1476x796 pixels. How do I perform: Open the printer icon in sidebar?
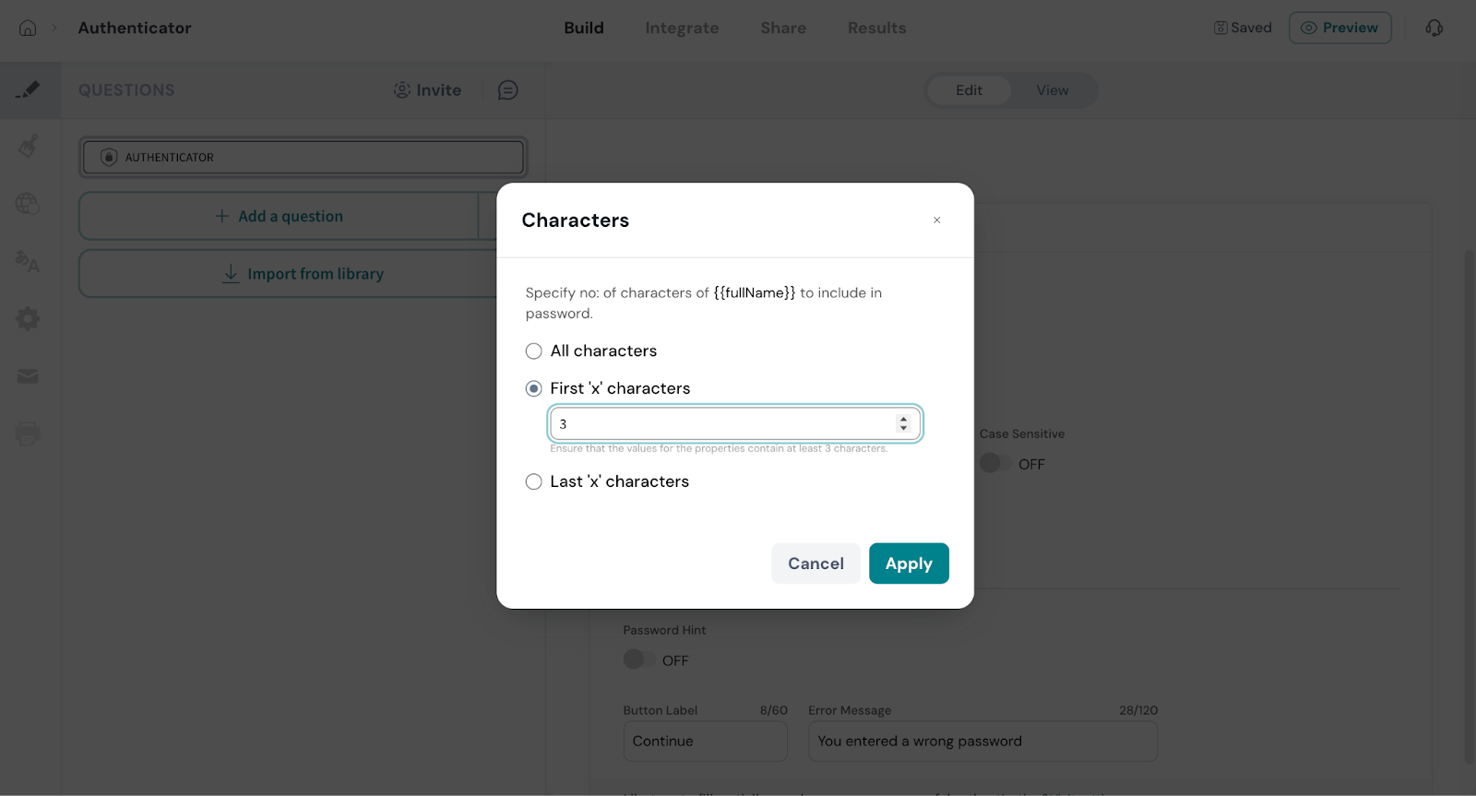[28, 434]
